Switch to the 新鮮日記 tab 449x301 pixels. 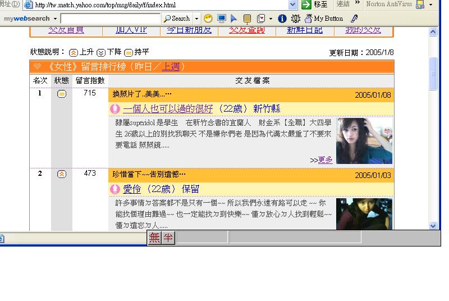coord(305,30)
